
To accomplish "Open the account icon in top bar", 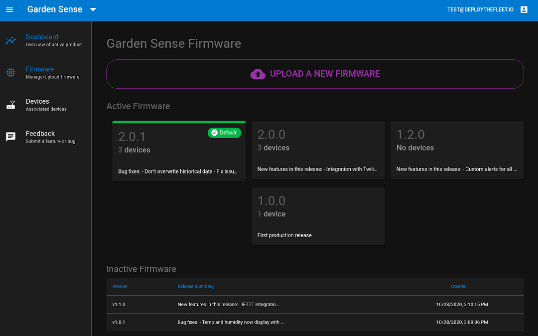I will [524, 9].
